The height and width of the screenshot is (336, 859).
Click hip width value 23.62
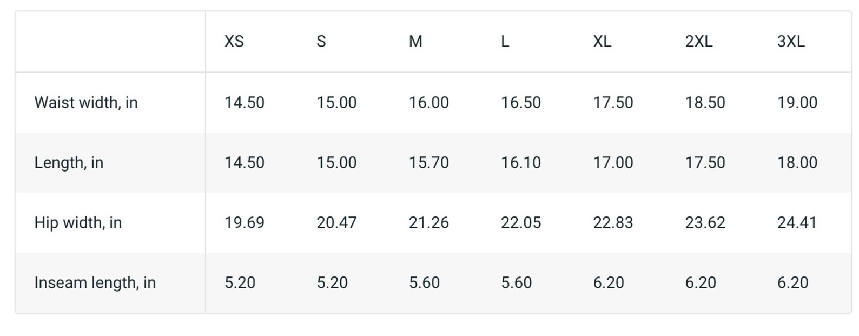pos(705,223)
